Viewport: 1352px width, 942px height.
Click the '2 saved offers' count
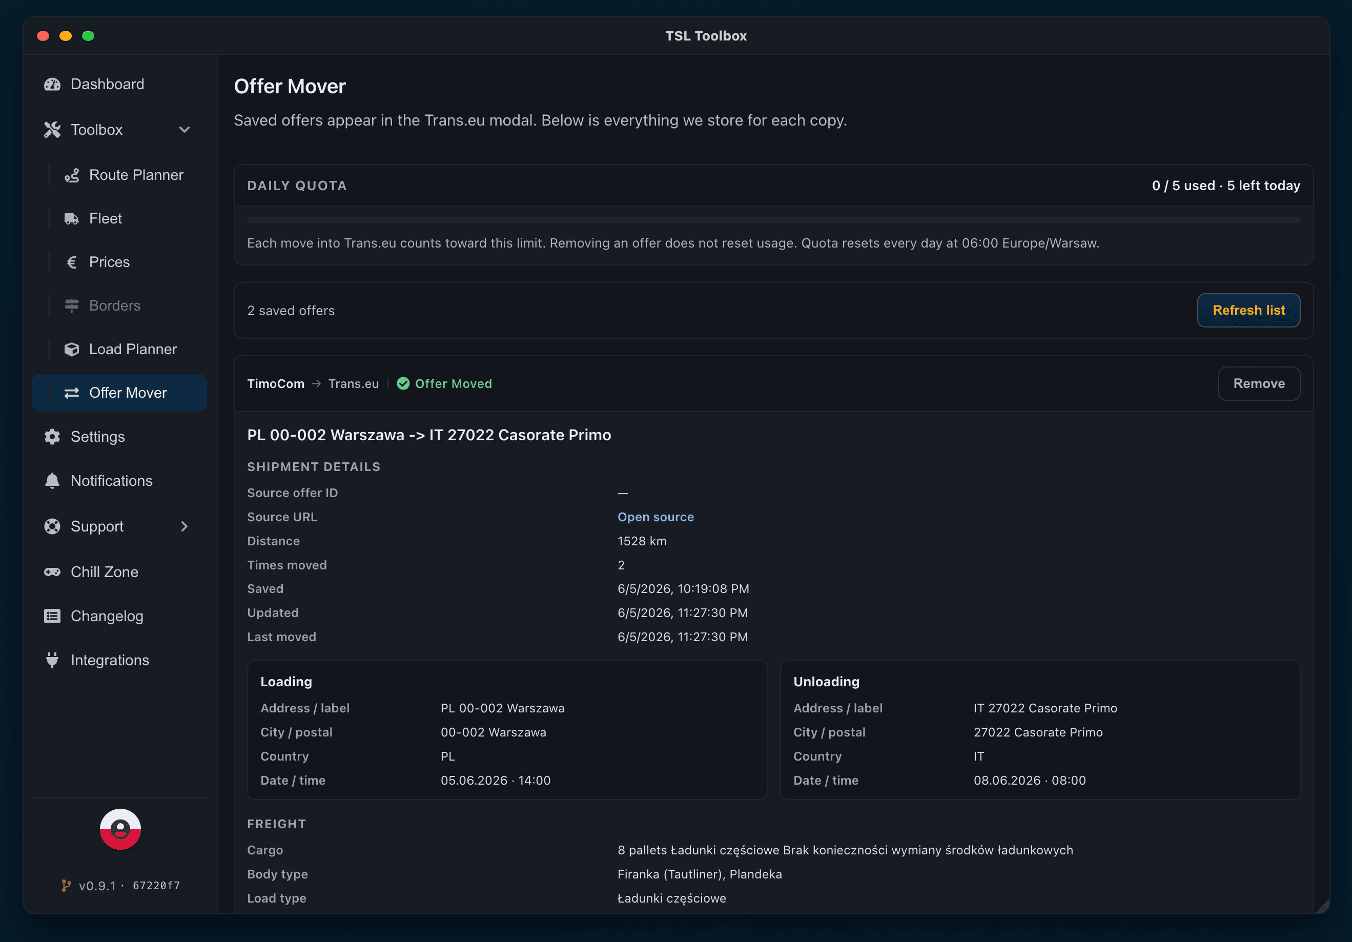tap(291, 310)
